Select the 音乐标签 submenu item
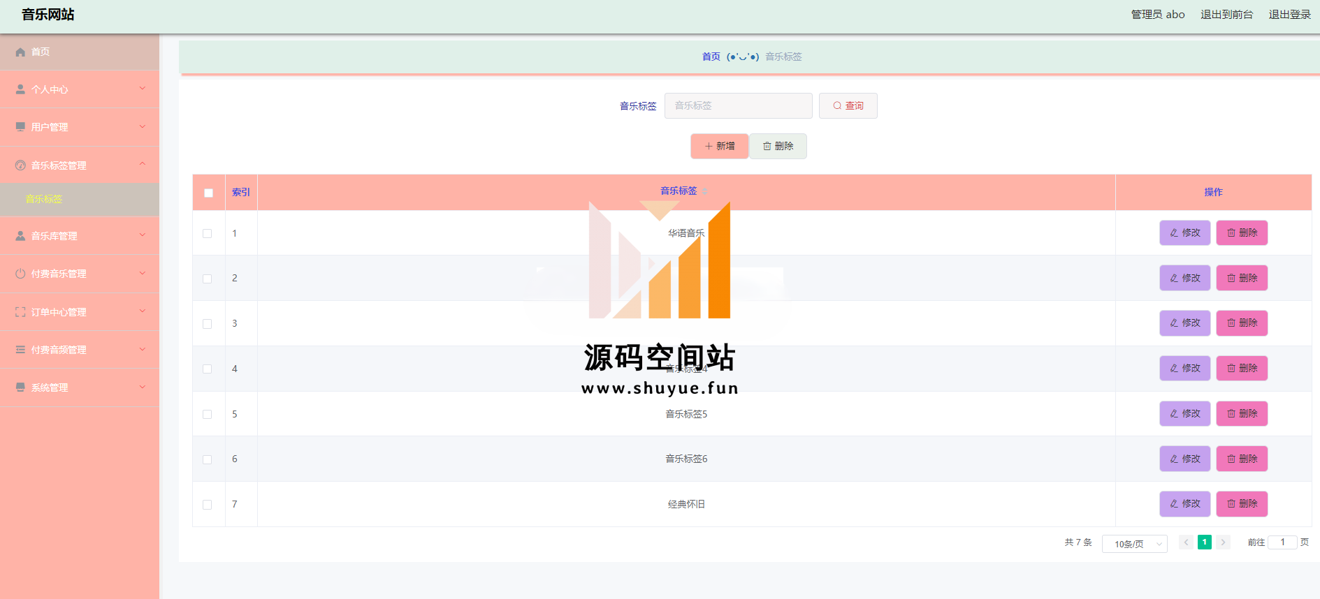This screenshot has width=1320, height=599. click(x=80, y=199)
